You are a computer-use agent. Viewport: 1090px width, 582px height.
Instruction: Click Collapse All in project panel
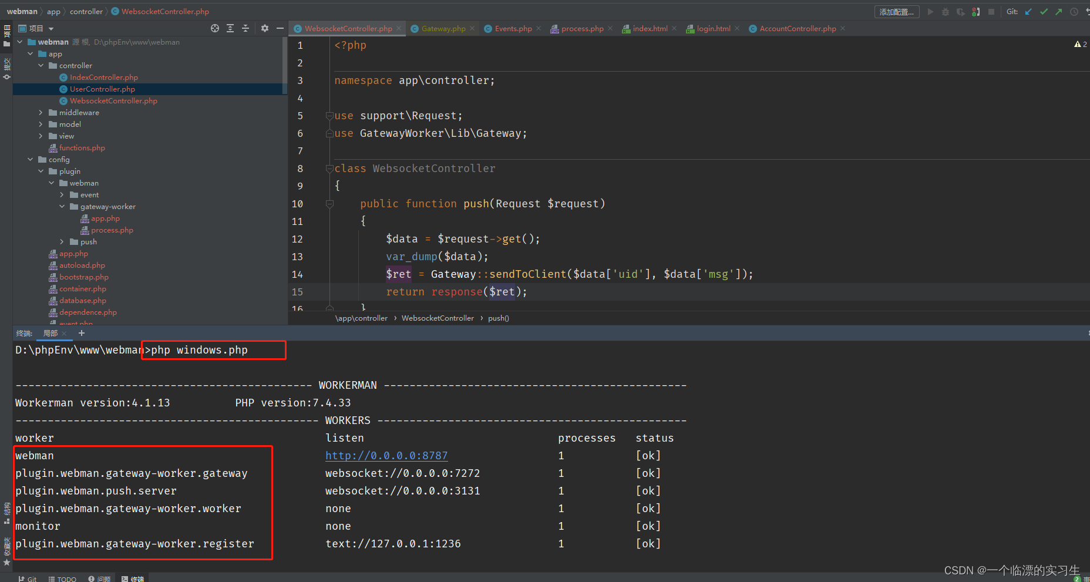click(245, 28)
